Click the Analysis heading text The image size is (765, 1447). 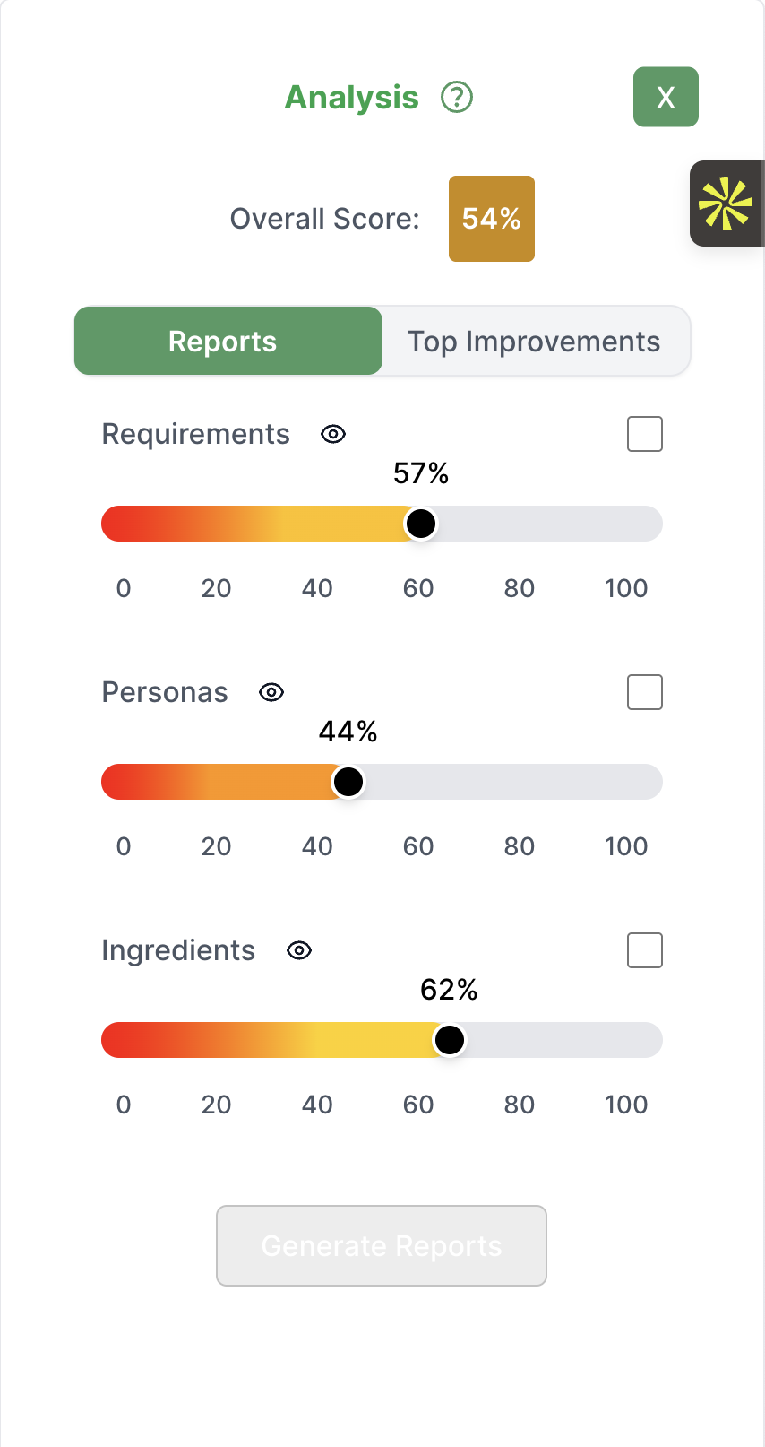point(351,97)
